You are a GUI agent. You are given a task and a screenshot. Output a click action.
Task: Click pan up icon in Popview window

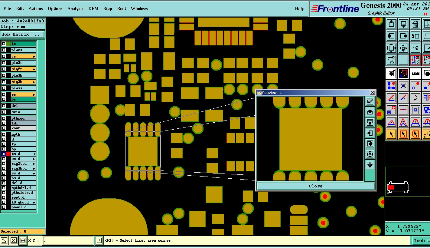coord(370,112)
